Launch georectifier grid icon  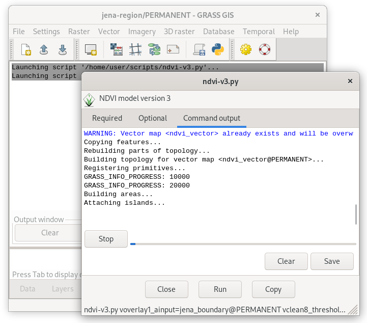click(135, 49)
